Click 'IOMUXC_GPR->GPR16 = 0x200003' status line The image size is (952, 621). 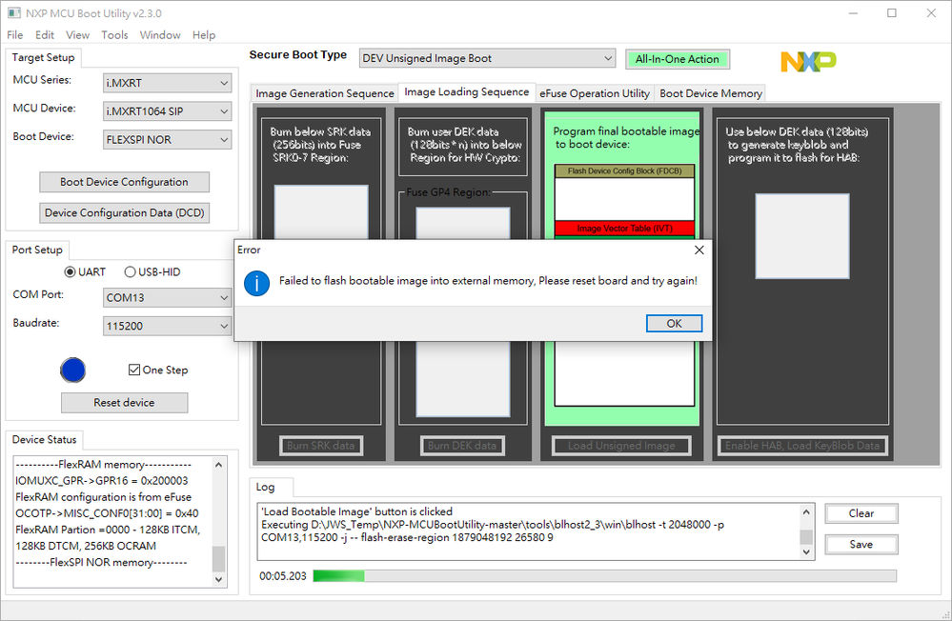(x=102, y=481)
